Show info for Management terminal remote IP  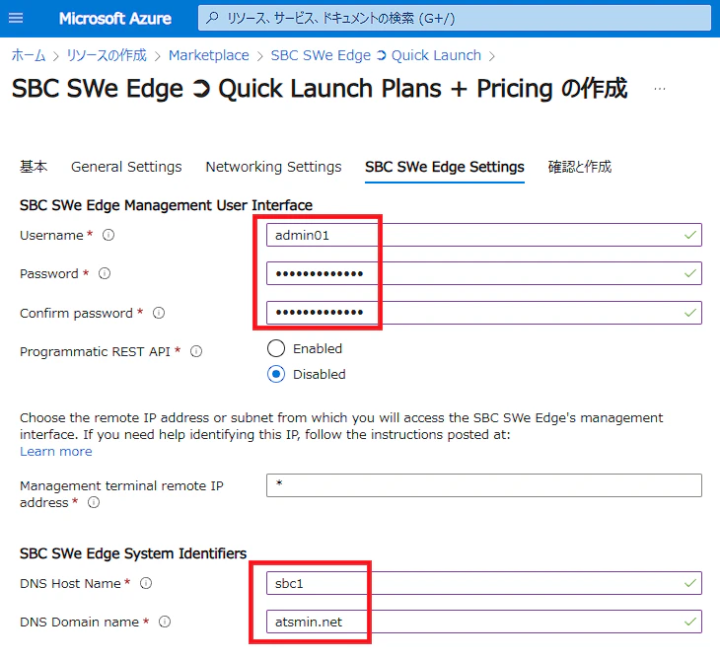(94, 502)
